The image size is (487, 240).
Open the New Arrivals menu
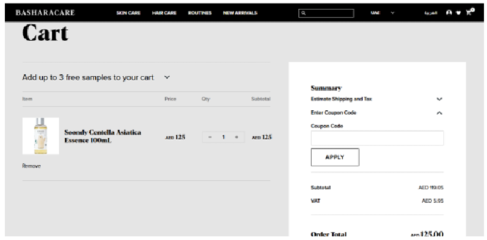click(x=240, y=13)
